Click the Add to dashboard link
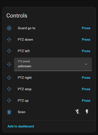 pyautogui.click(x=21, y=126)
